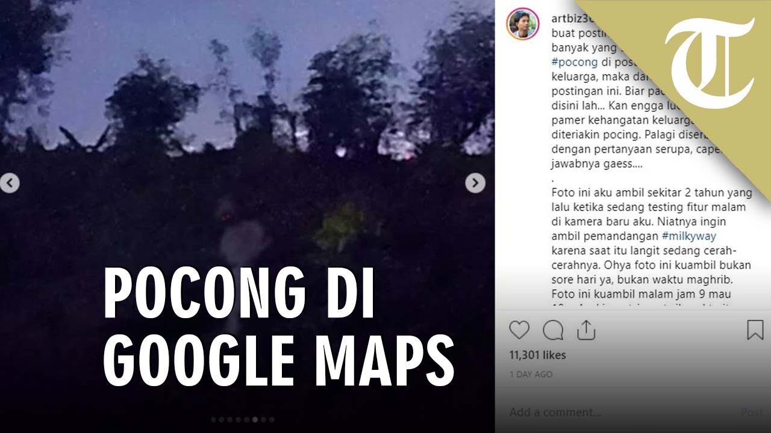
Task: View the 11,301 likes list
Action: tap(538, 355)
